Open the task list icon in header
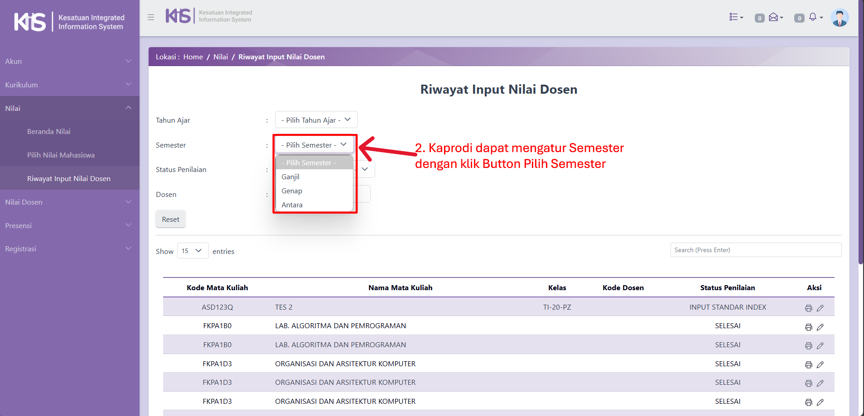Image resolution: width=864 pixels, height=416 pixels. click(x=735, y=17)
